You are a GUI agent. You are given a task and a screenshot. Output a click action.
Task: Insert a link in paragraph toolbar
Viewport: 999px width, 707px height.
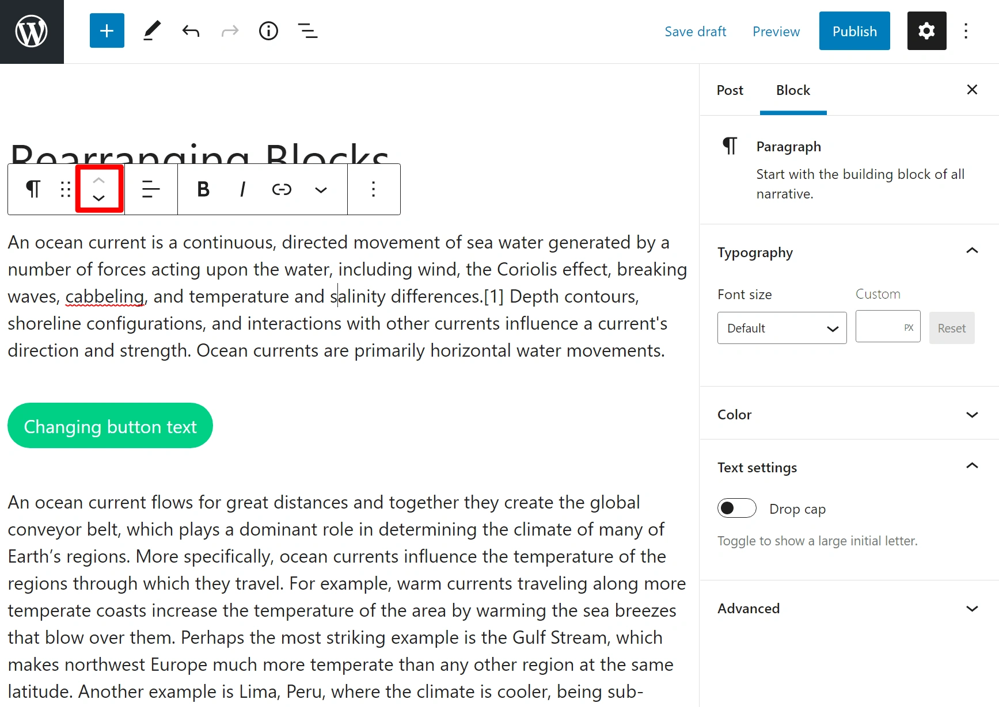pos(282,189)
